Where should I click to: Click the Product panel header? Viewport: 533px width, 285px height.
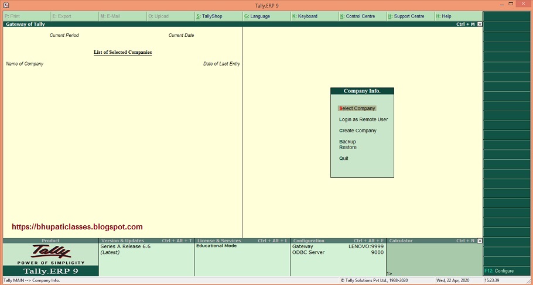point(50,241)
